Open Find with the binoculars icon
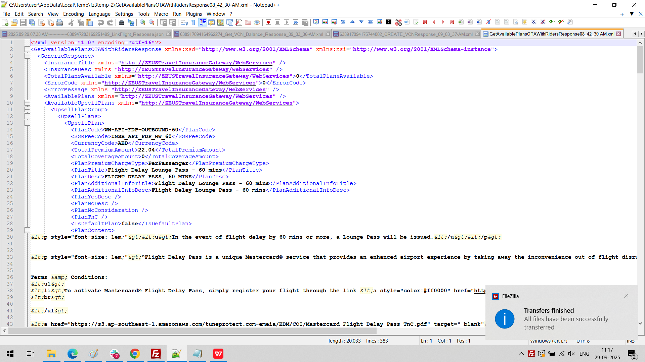This screenshot has width=645, height=362. [122, 22]
